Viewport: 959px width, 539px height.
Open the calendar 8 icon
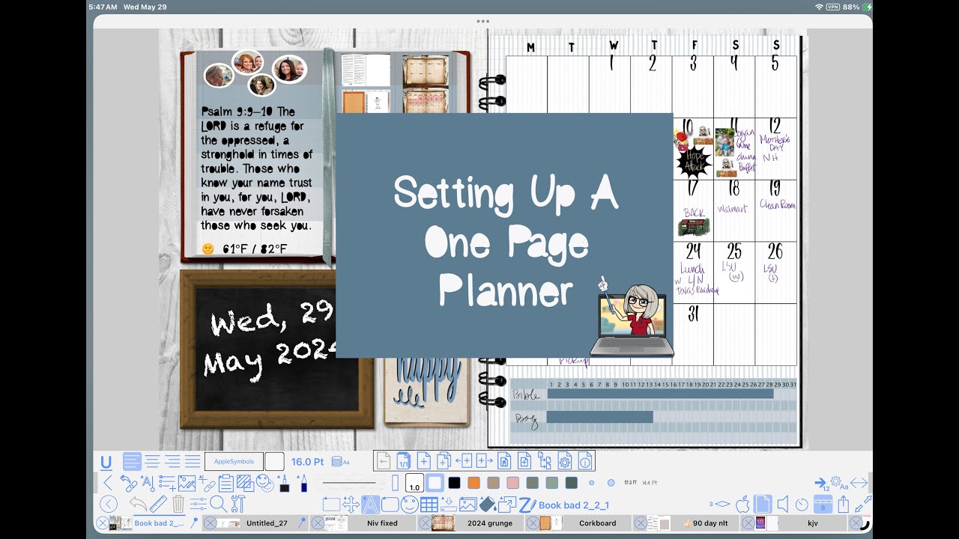click(823, 505)
